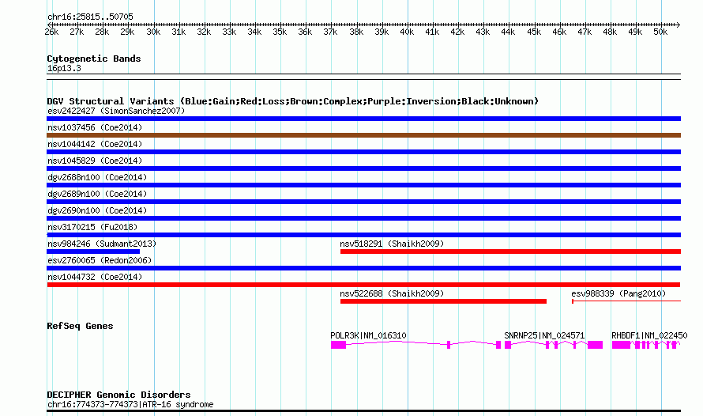This screenshot has width=703, height=416.
Task: Click the esv2760065 (Redon2006) label
Action: click(x=100, y=260)
